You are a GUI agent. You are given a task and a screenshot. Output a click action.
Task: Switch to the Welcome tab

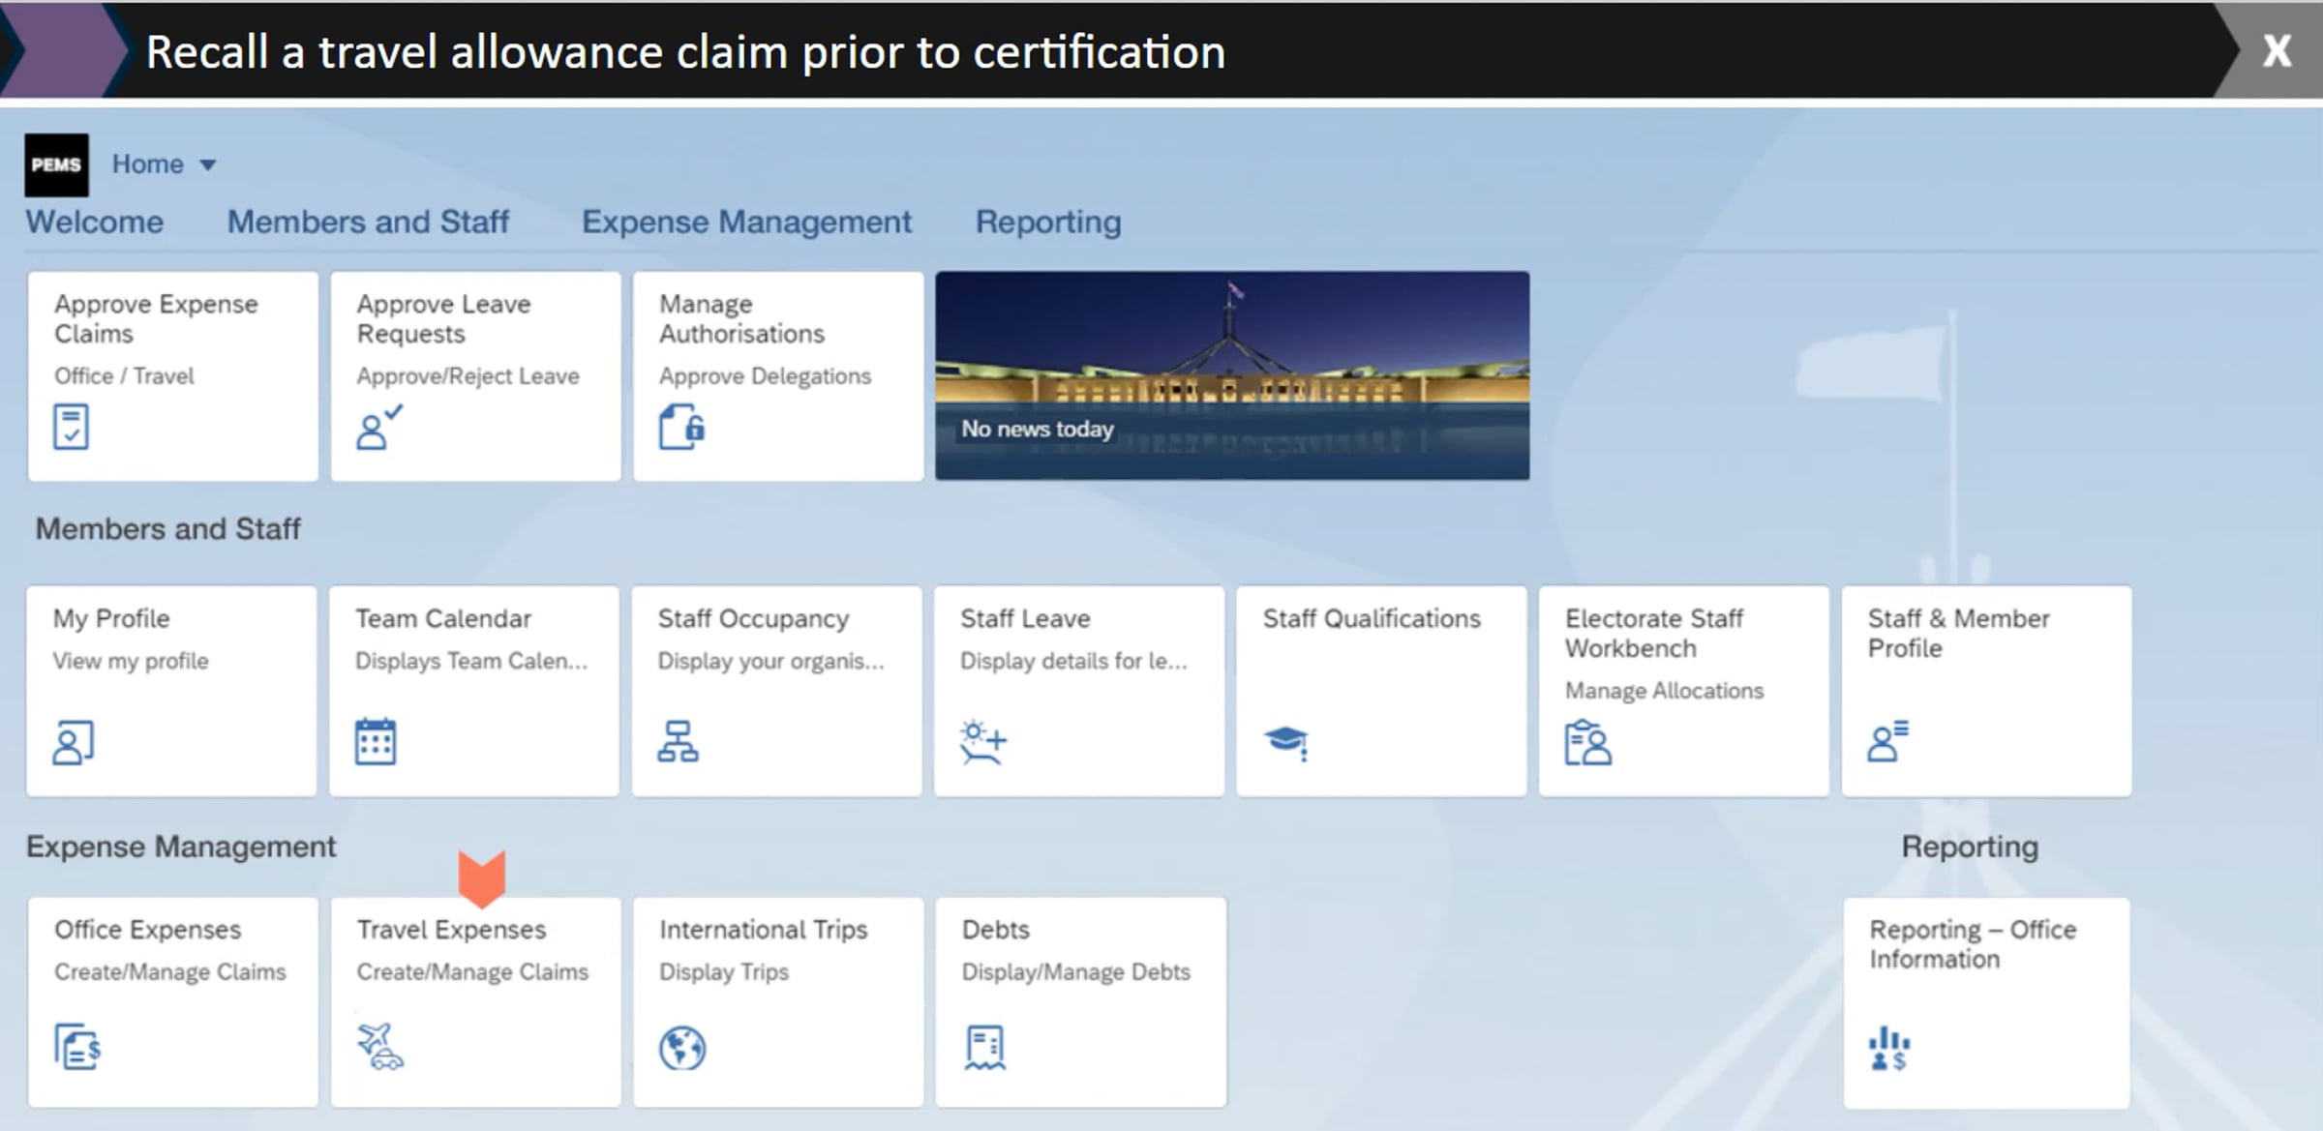[x=94, y=222]
